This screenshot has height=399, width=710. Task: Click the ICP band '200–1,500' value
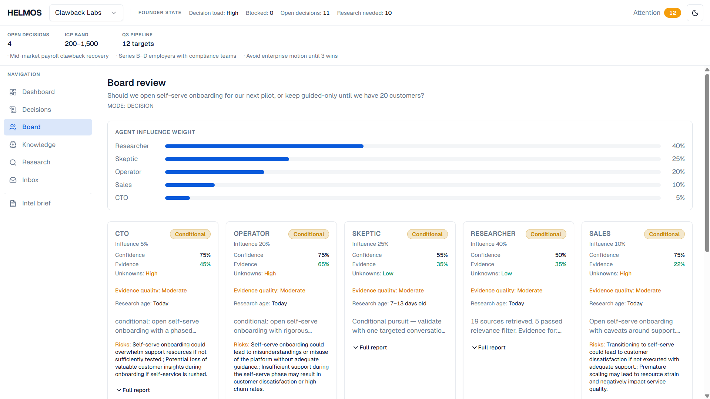pos(81,44)
